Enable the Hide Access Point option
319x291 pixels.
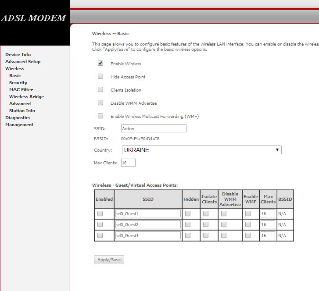[x=100, y=77]
